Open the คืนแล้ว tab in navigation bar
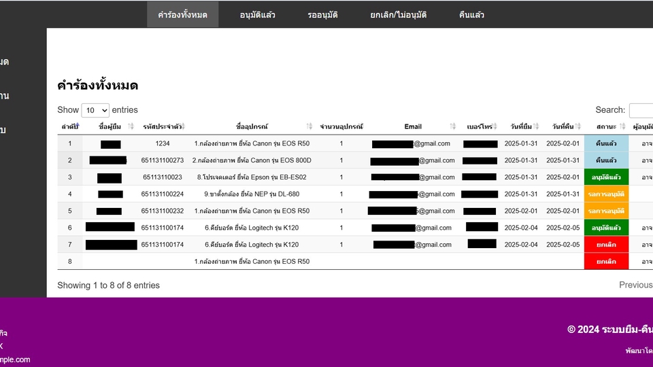The height and width of the screenshot is (367, 653). click(471, 14)
